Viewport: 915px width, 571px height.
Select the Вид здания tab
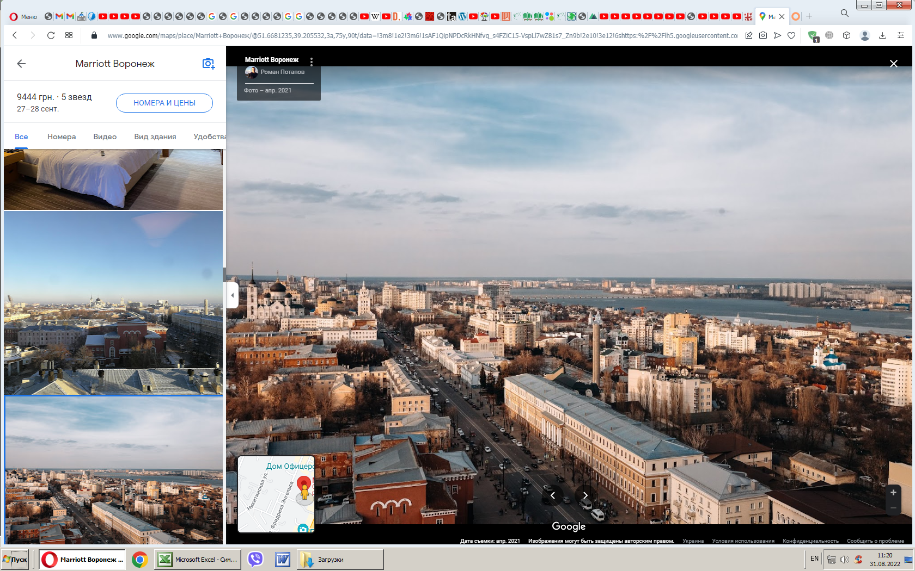coord(155,136)
